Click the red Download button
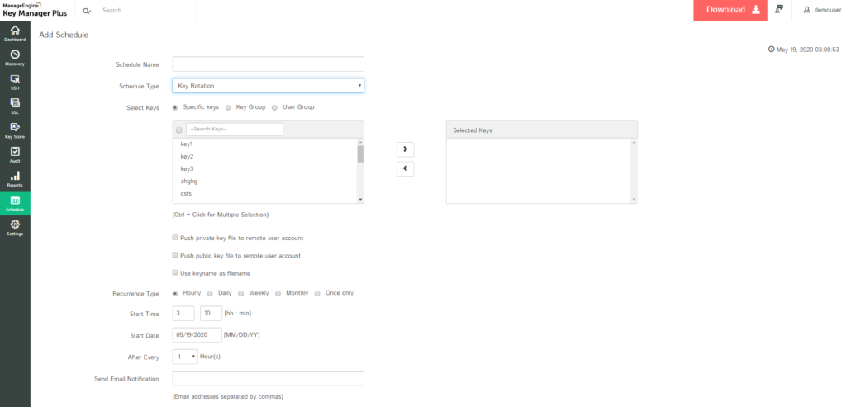This screenshot has width=846, height=407. (731, 10)
